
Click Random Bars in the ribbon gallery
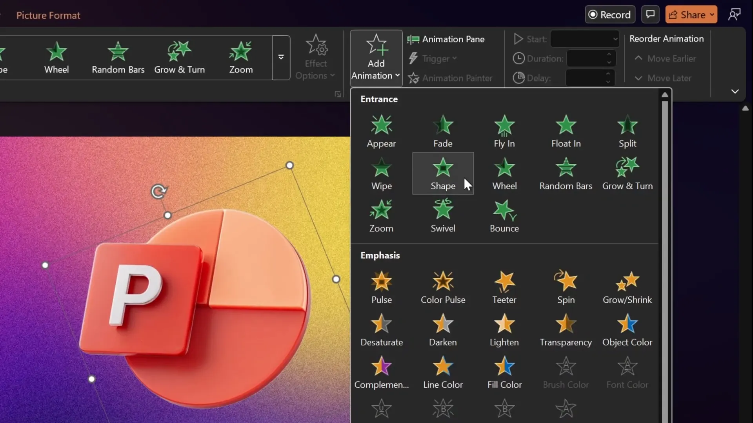click(118, 58)
